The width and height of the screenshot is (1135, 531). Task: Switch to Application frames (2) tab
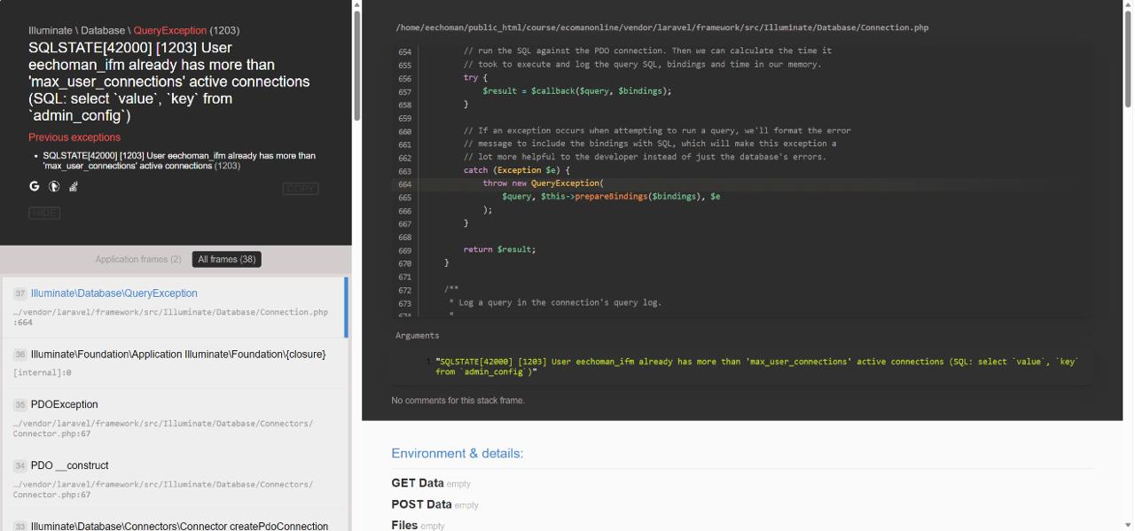point(138,260)
